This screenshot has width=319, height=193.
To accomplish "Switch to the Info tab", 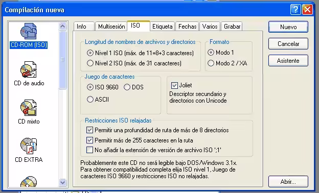I will (84, 27).
